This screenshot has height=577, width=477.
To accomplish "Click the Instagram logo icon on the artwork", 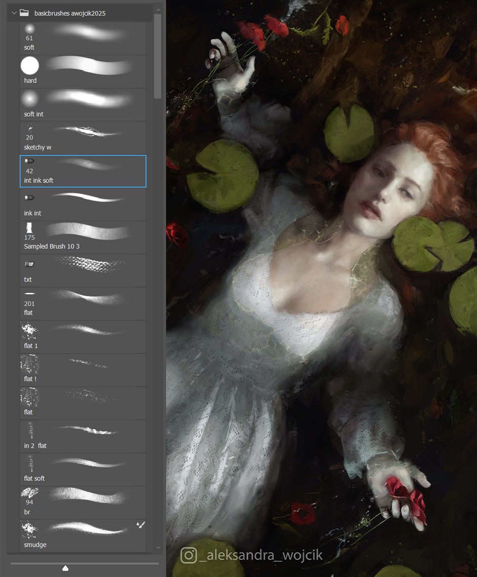I will coord(189,555).
